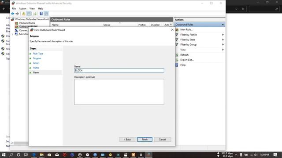
Task: Click the Export List toolbar icon
Action: 35,14
